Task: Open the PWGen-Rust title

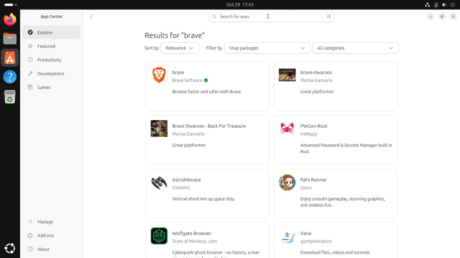Action: coord(314,126)
